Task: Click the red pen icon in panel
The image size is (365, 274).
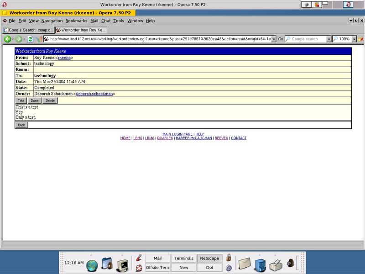Action: (x=139, y=258)
